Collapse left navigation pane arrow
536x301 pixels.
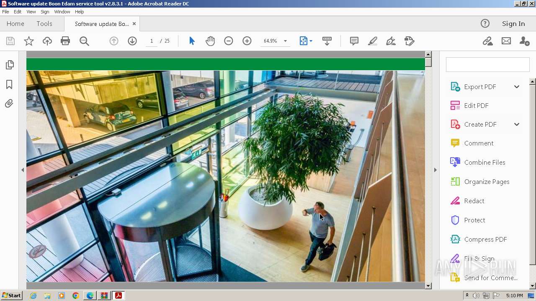point(23,170)
